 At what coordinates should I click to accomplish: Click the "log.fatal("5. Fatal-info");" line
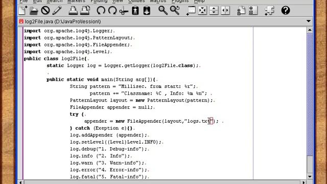click(x=109, y=177)
